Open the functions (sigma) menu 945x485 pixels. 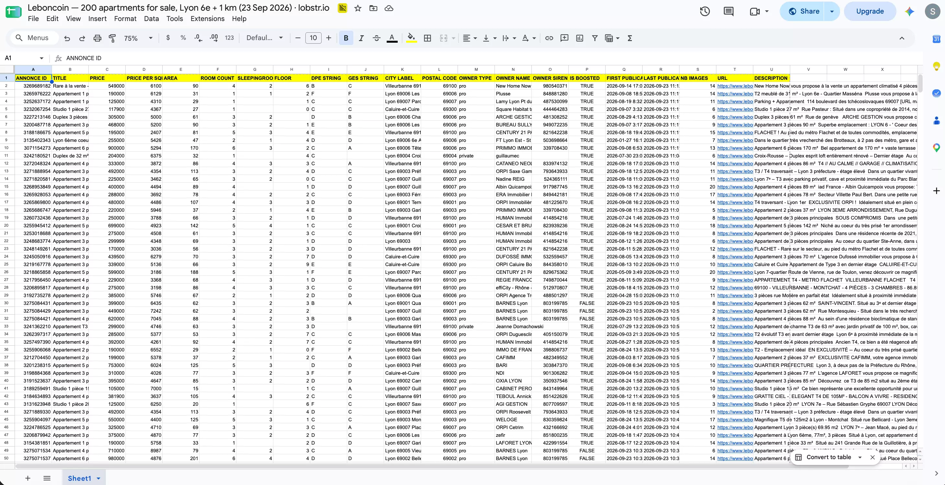pos(630,38)
